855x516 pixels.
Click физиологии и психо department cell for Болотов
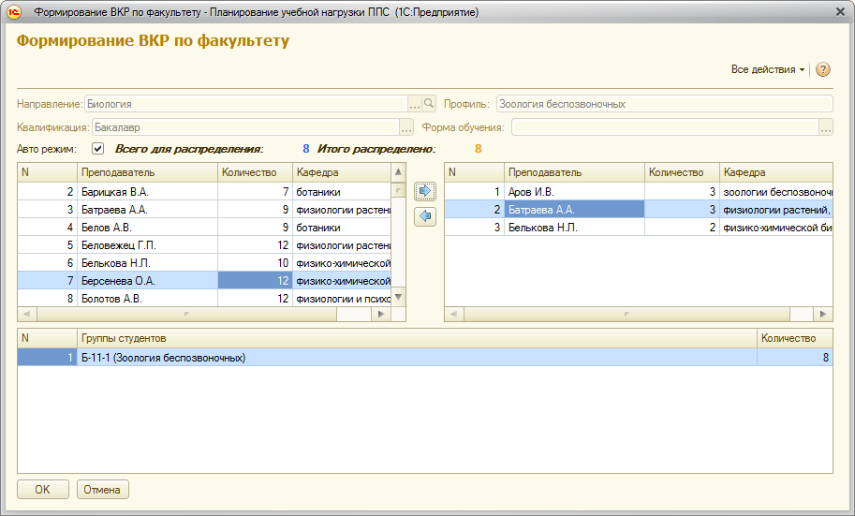342,299
